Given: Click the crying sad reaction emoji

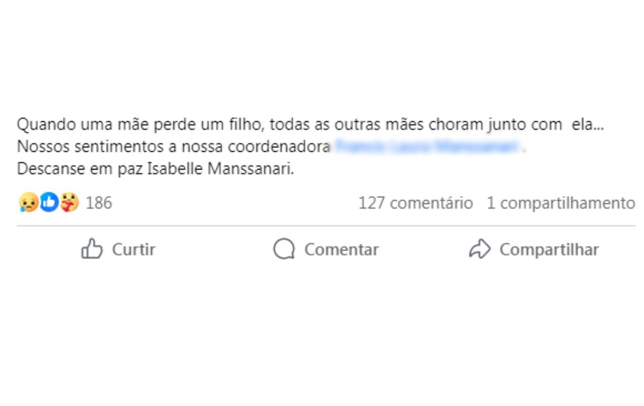Looking at the screenshot, I should click(28, 202).
